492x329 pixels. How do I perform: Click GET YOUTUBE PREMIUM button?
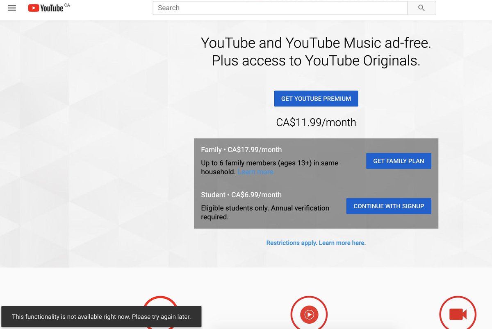point(316,99)
